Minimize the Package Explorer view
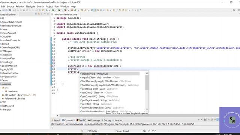The image size is (240, 135). click(x=45, y=14)
